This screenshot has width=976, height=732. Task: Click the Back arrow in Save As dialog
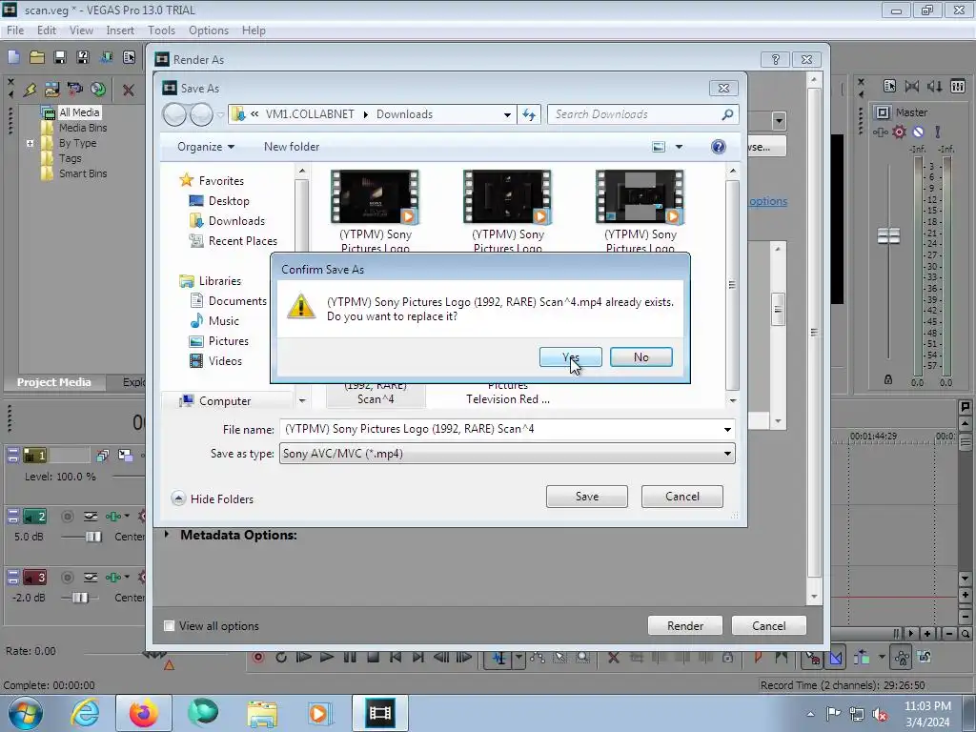pos(174,114)
